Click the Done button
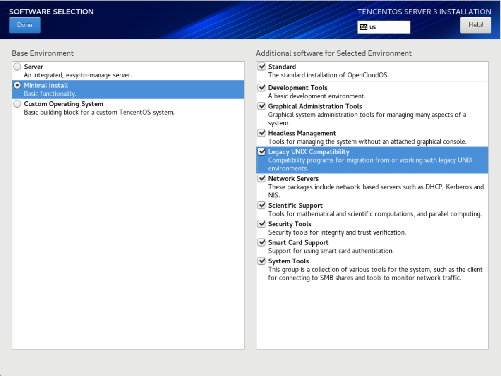501x376 pixels. pyautogui.click(x=25, y=25)
